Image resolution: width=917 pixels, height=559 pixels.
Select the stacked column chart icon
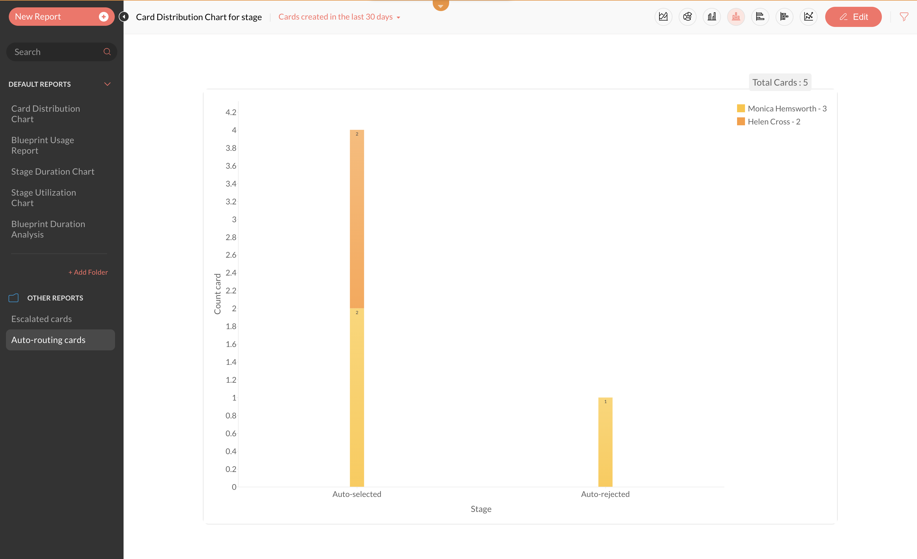[x=736, y=17]
